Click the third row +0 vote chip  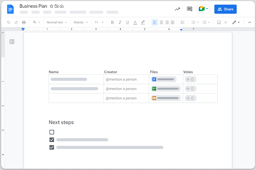(x=190, y=98)
